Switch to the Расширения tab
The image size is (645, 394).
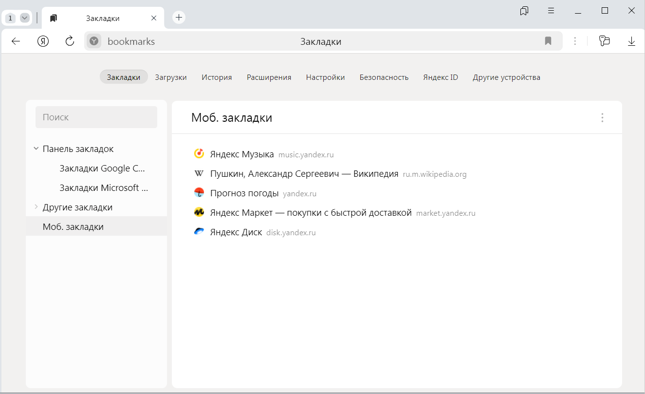(x=269, y=77)
